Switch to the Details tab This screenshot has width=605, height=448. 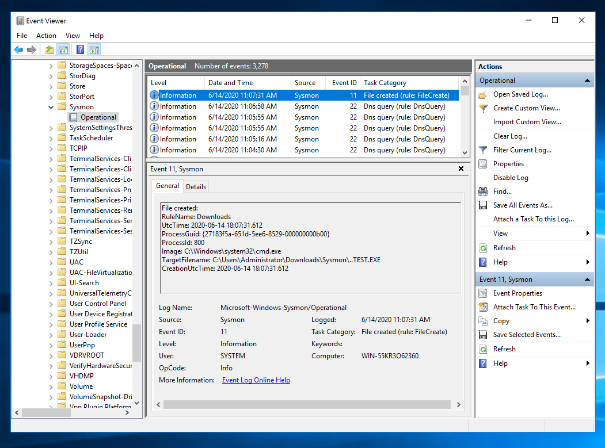click(x=196, y=186)
